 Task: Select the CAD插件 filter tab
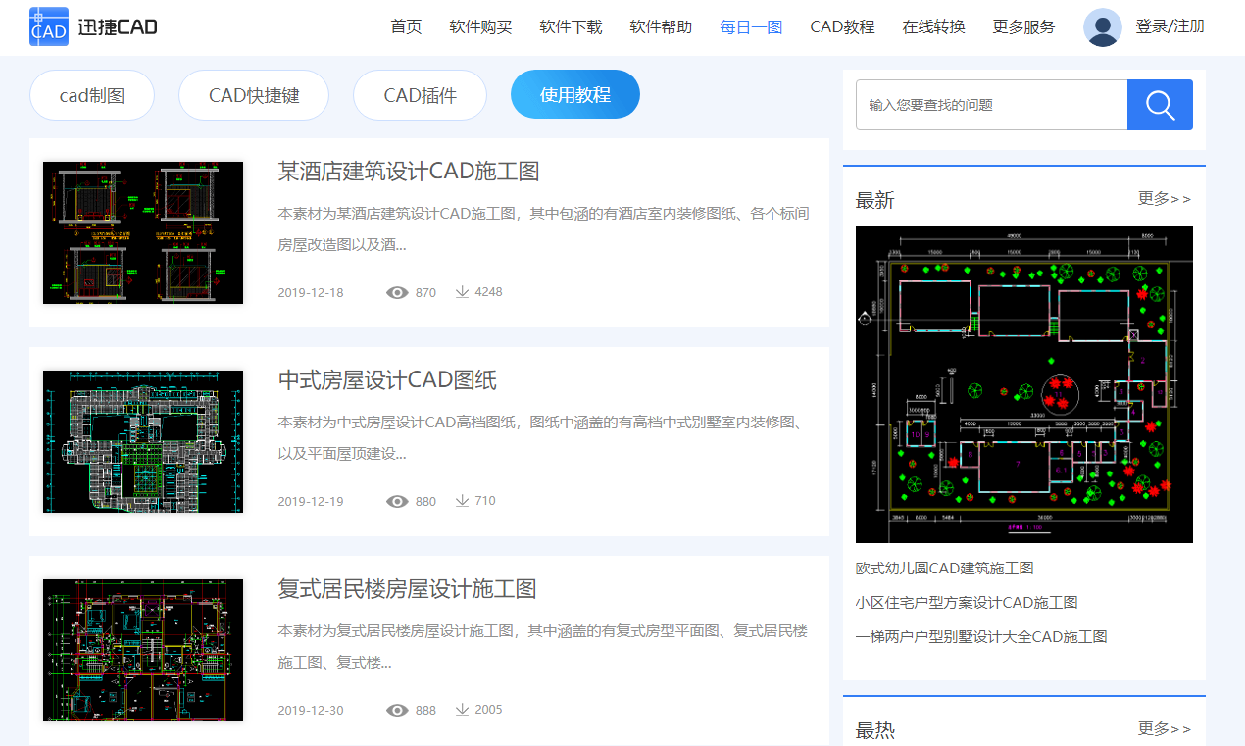[420, 94]
